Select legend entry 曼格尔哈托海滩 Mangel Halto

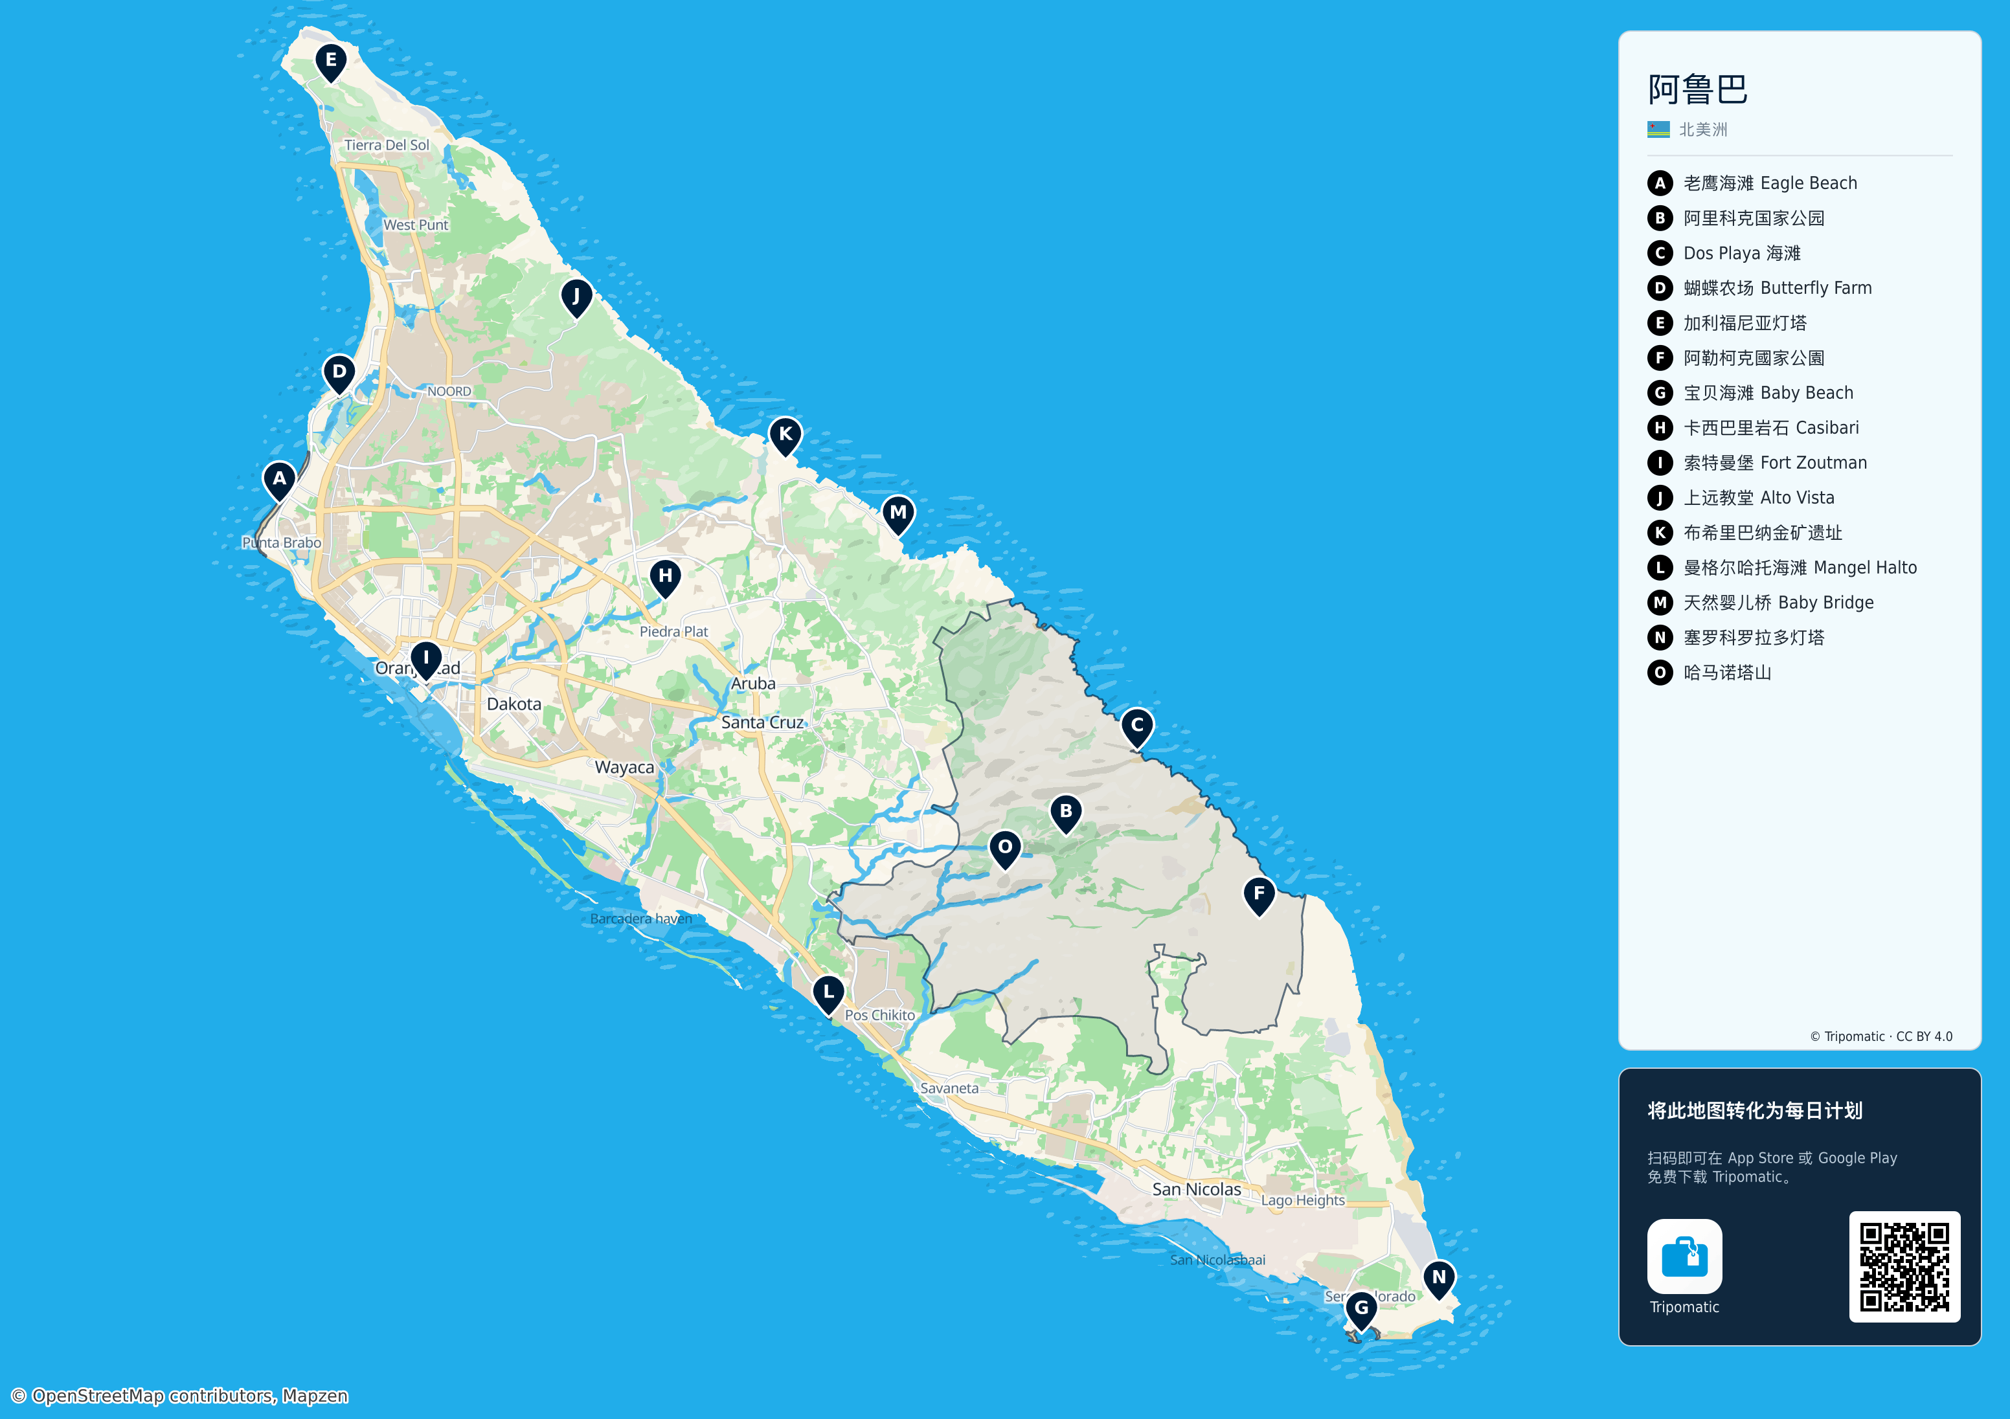coord(1783,567)
